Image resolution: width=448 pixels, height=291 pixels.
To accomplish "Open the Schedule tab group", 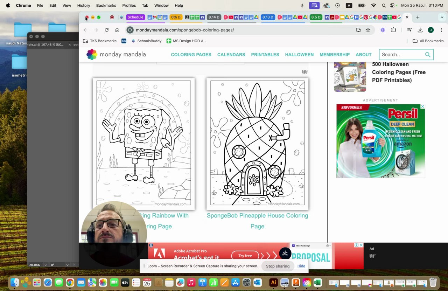I will [x=135, y=17].
